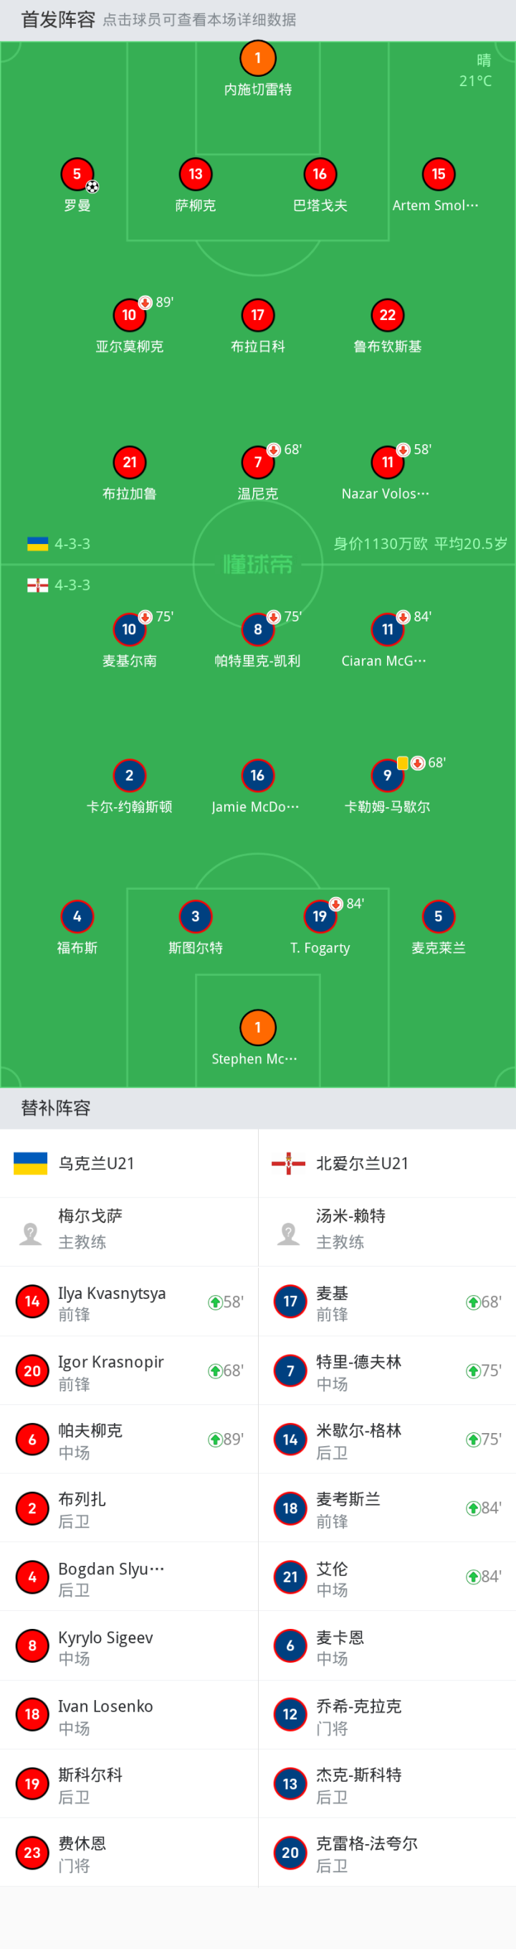Viewport: 516px width, 1949px height.
Task: Open Ukraine goalkeeper 内施切雷特 number 1 badge
Action: [x=257, y=58]
